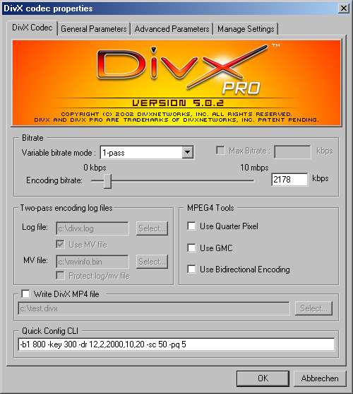The image size is (353, 394).
Task: Check Write DivX MP4 file
Action: pos(25,294)
